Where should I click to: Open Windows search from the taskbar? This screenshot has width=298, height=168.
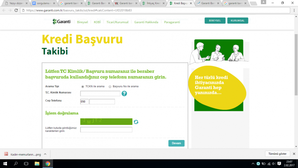(x=16, y=164)
